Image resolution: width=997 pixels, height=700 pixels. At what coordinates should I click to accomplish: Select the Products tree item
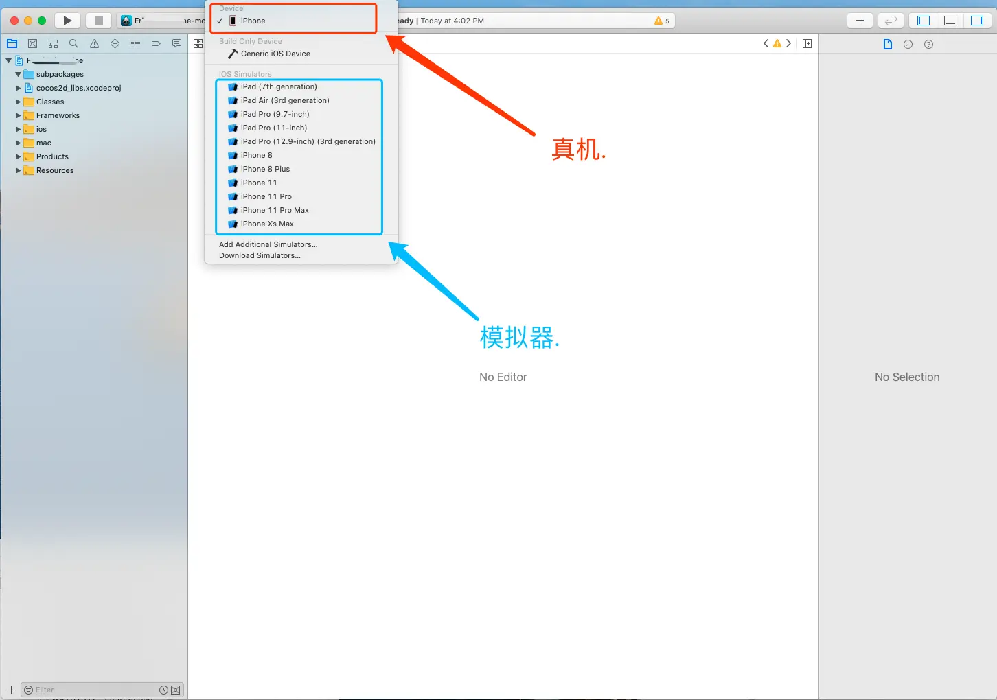(94, 156)
